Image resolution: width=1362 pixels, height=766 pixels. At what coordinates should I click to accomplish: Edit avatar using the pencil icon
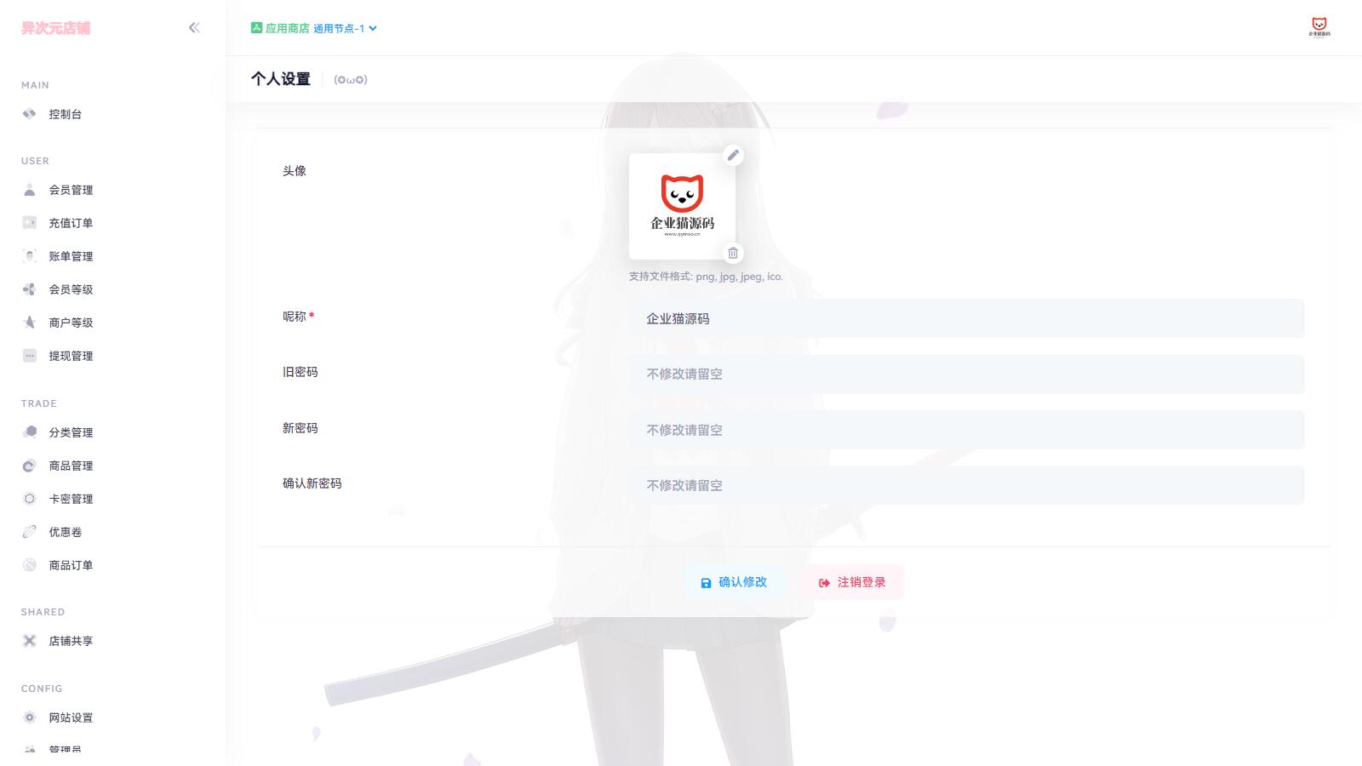733,155
